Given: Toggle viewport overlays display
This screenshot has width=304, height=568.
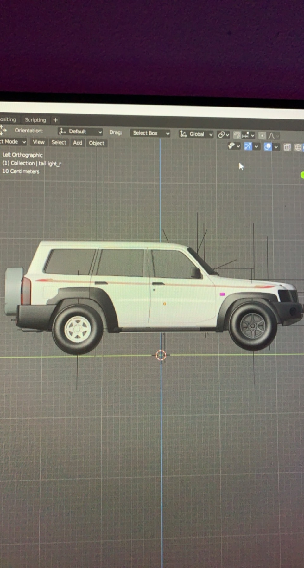Looking at the screenshot, I should tap(268, 147).
